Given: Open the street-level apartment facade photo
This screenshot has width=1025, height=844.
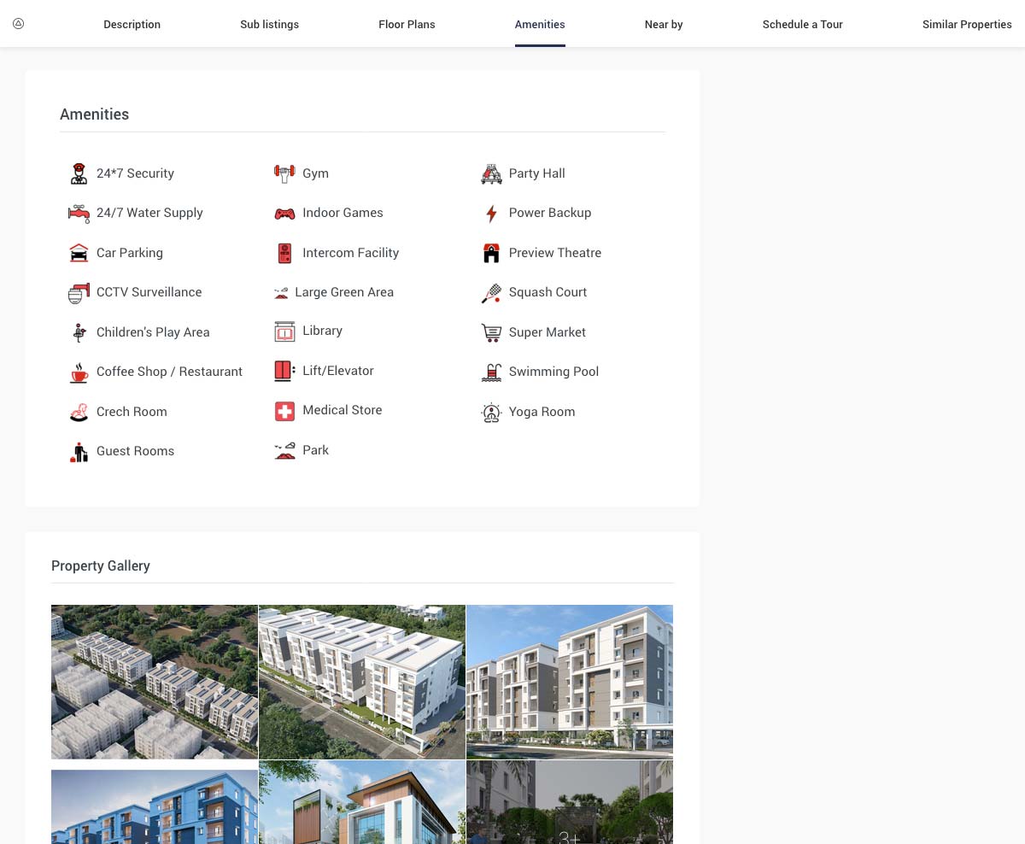Looking at the screenshot, I should (x=570, y=682).
